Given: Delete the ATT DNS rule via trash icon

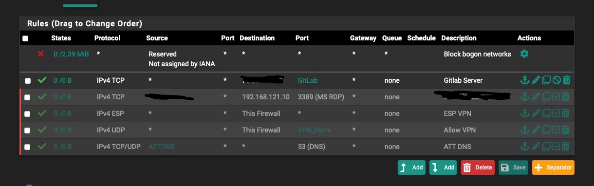Looking at the screenshot, I should (x=566, y=147).
